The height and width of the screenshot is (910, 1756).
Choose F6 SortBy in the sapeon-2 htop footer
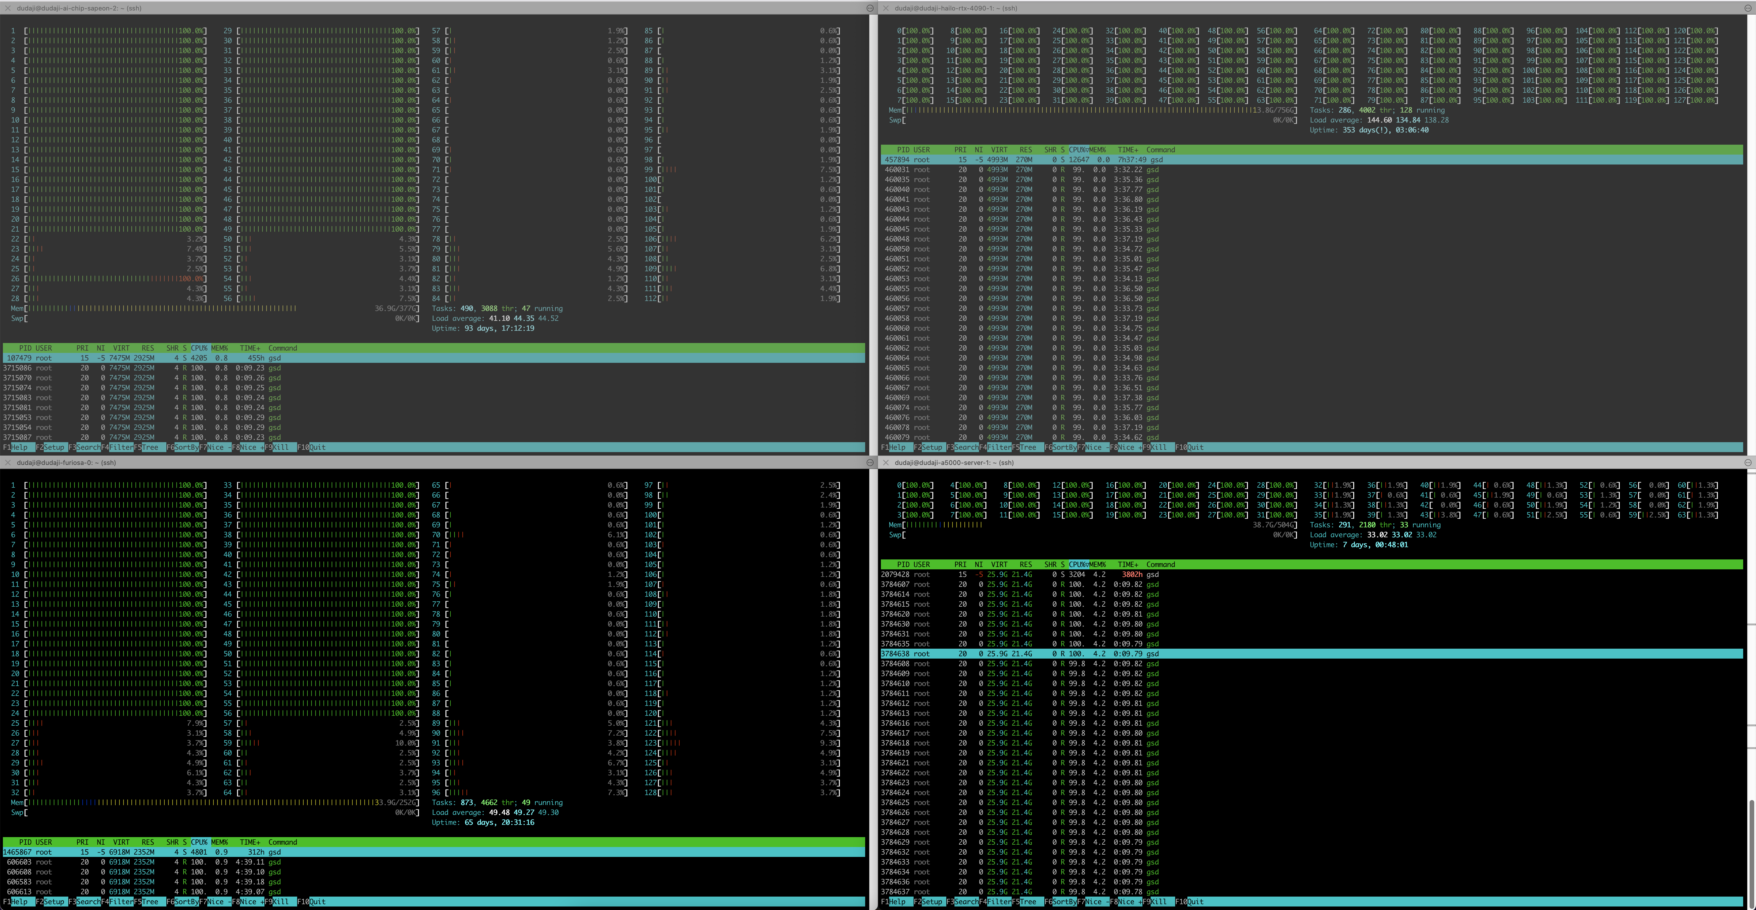pyautogui.click(x=183, y=447)
